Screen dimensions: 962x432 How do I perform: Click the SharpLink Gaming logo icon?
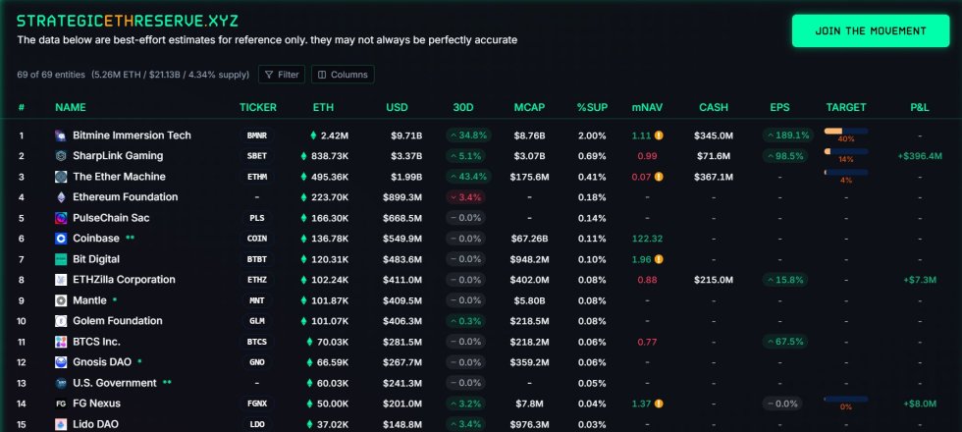click(x=61, y=156)
